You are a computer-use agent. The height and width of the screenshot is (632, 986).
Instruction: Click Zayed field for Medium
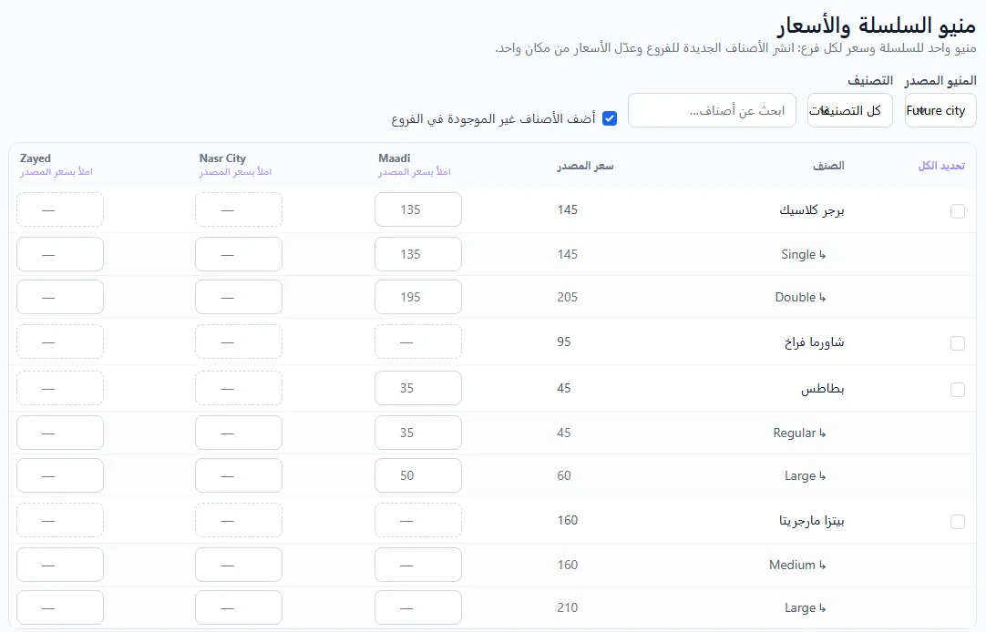point(60,565)
